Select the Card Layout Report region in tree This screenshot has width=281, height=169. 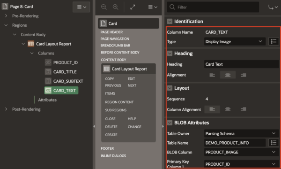[53, 44]
